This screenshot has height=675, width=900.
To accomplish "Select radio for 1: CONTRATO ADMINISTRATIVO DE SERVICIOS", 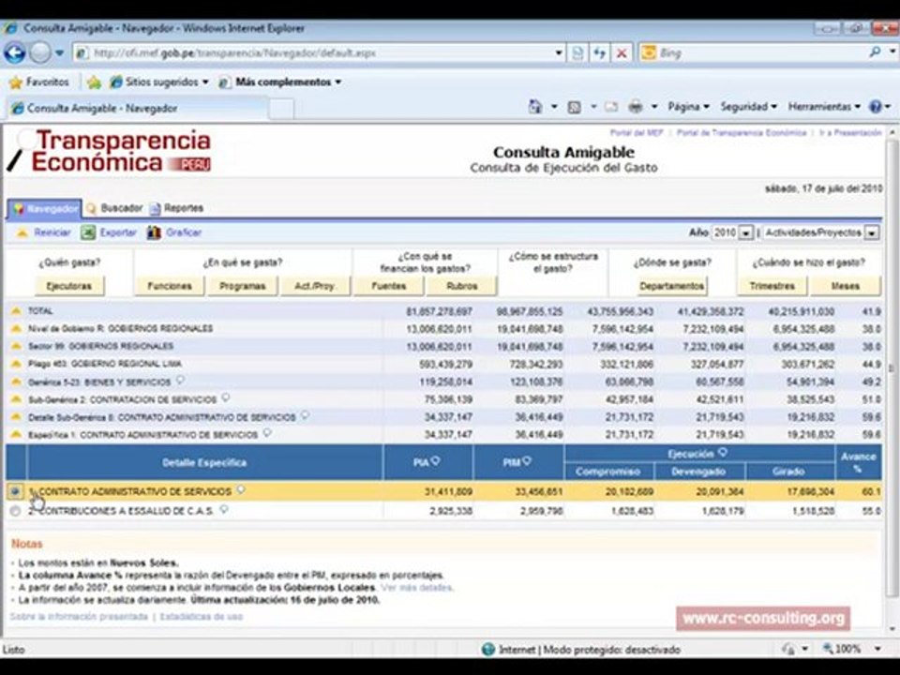I will point(16,491).
